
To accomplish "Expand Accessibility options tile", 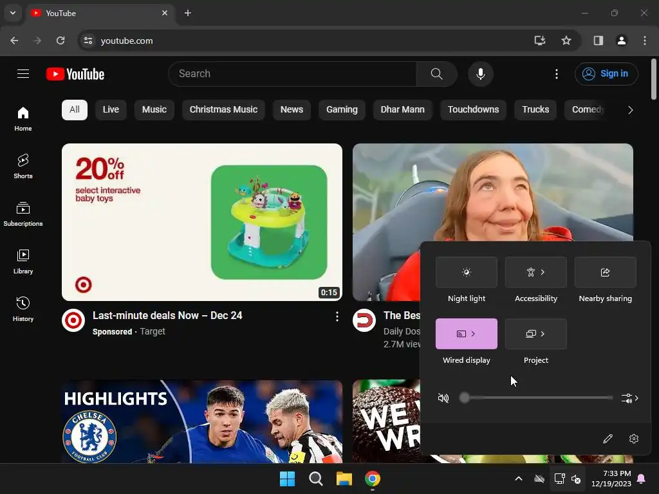I will click(536, 272).
